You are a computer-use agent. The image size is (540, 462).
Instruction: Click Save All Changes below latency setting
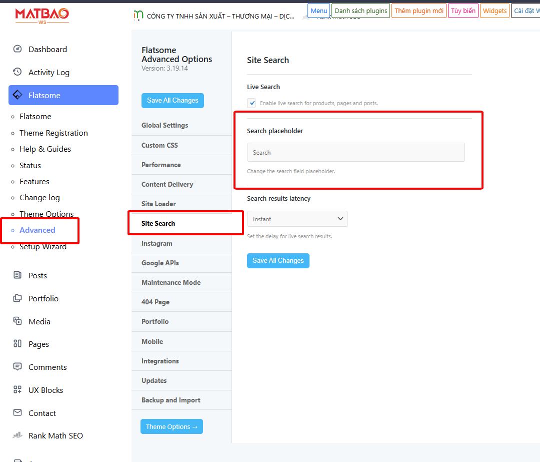pos(278,261)
